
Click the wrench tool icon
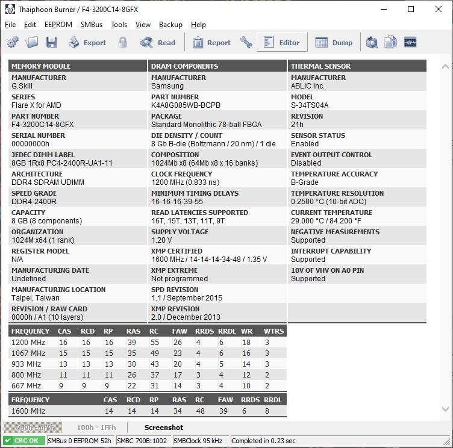tap(246, 43)
